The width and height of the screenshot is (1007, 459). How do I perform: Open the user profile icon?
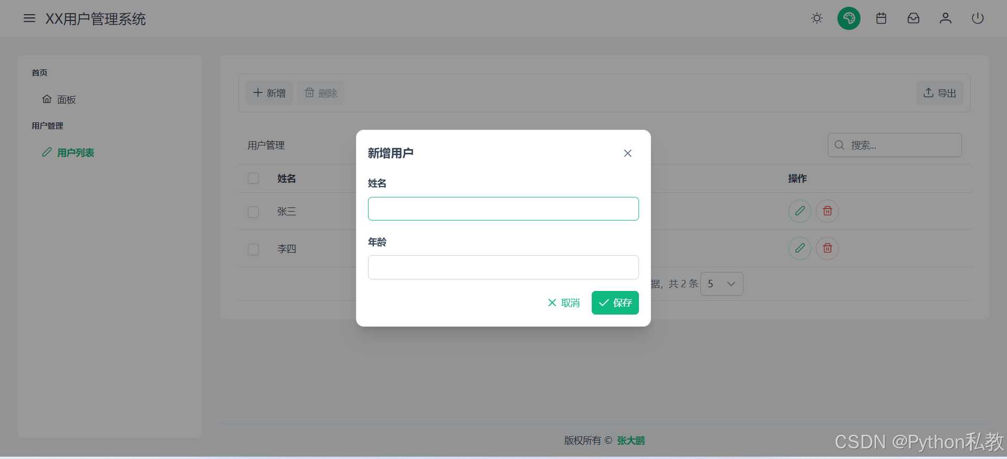tap(946, 18)
